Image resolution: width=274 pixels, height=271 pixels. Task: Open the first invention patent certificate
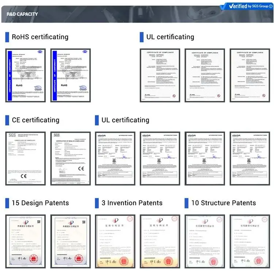115,241
